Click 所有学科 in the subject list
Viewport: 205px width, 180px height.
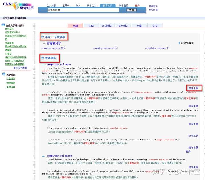tap(9, 29)
